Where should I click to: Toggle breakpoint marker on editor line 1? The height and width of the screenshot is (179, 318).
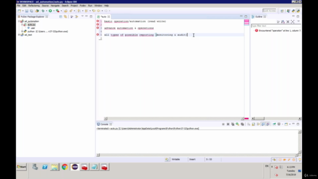pos(97,21)
